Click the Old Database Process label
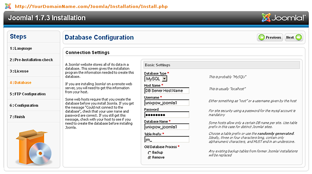The image size is (312, 174). [161, 147]
